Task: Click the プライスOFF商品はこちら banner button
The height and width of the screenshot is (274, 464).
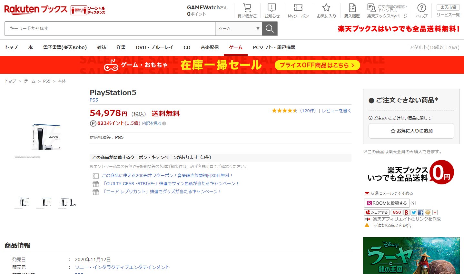Action: (x=317, y=65)
